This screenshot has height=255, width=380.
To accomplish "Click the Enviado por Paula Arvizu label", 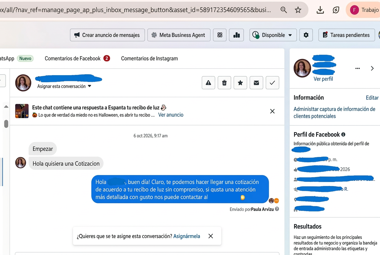I will 252,209.
